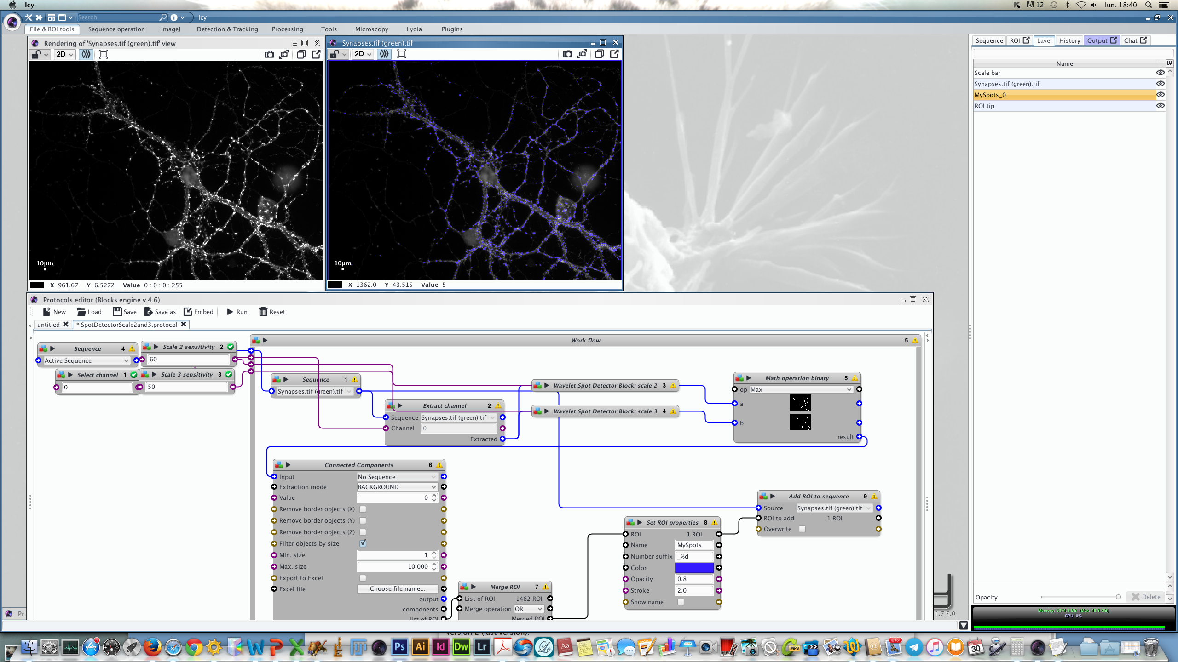Click the Reset trash icon in Protocols editor
Image resolution: width=1178 pixels, height=662 pixels.
(263, 312)
